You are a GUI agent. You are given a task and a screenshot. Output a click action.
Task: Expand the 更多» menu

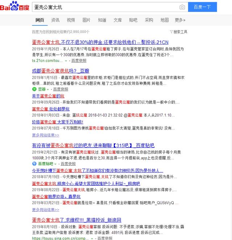180,20
